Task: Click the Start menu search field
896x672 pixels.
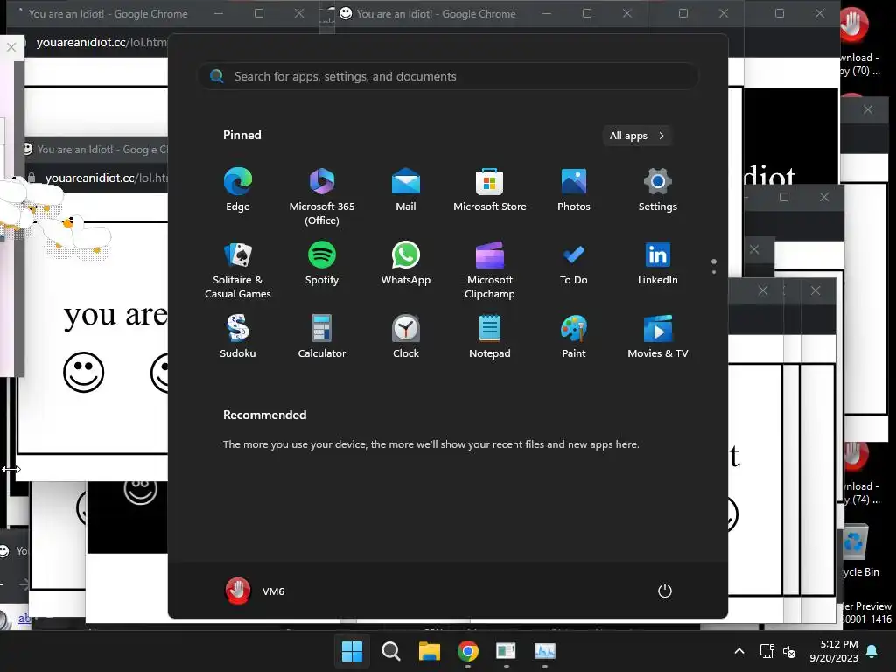Action: [x=447, y=76]
